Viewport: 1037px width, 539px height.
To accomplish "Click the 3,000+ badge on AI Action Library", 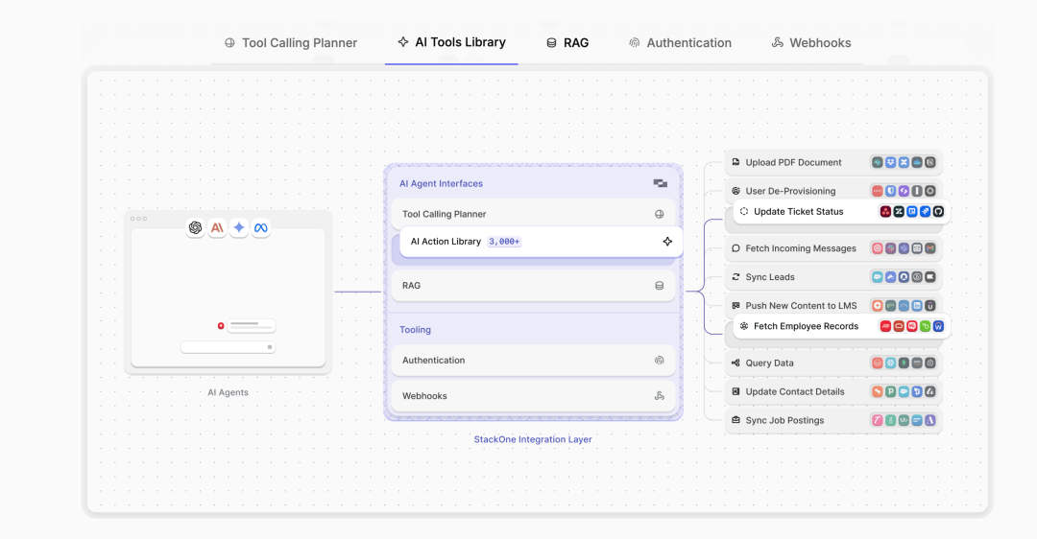I will tap(504, 242).
